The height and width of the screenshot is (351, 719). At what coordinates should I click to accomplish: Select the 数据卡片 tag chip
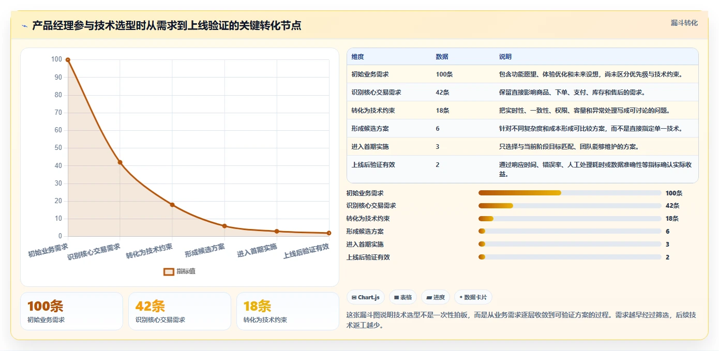[x=473, y=297]
